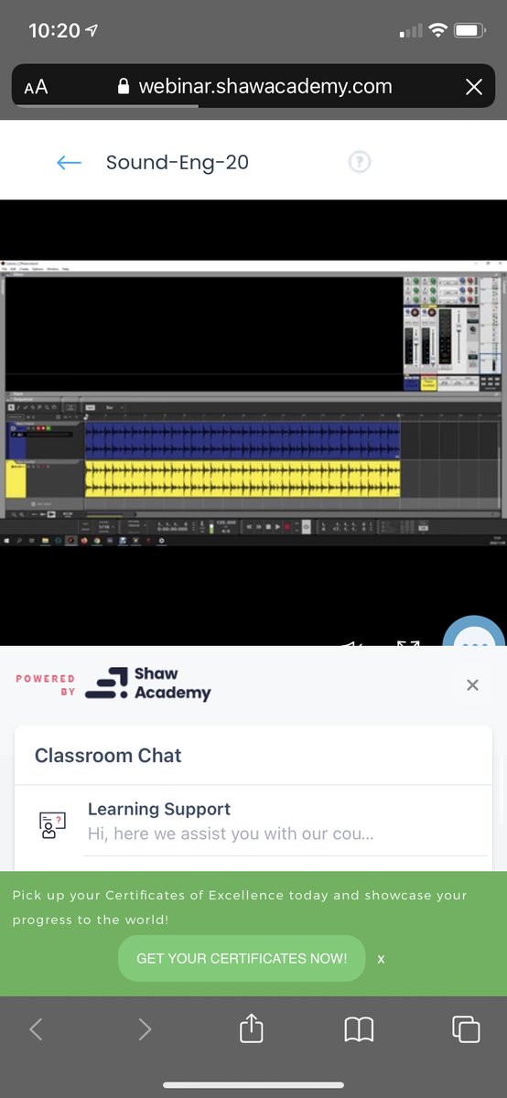The image size is (507, 1098).
Task: Open the Bar snap dropdown in sequencer
Action: point(115,407)
